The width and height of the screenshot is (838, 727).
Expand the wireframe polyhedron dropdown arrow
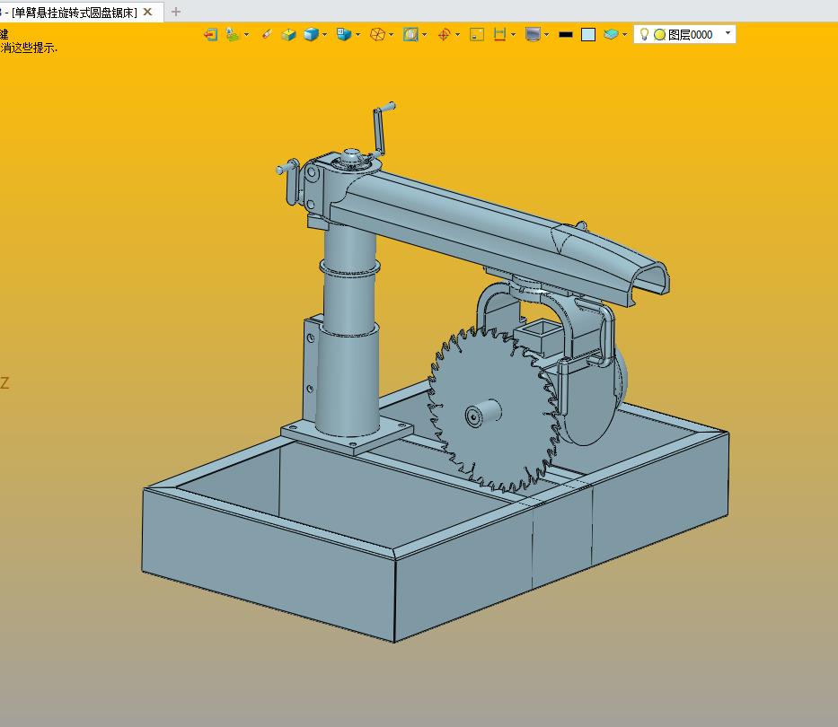[x=392, y=35]
